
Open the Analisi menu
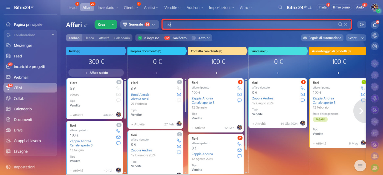(151, 7)
